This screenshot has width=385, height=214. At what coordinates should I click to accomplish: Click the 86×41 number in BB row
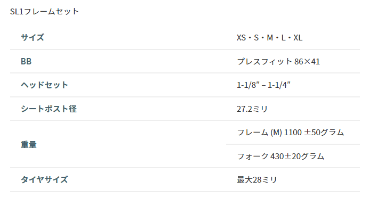[307, 62]
